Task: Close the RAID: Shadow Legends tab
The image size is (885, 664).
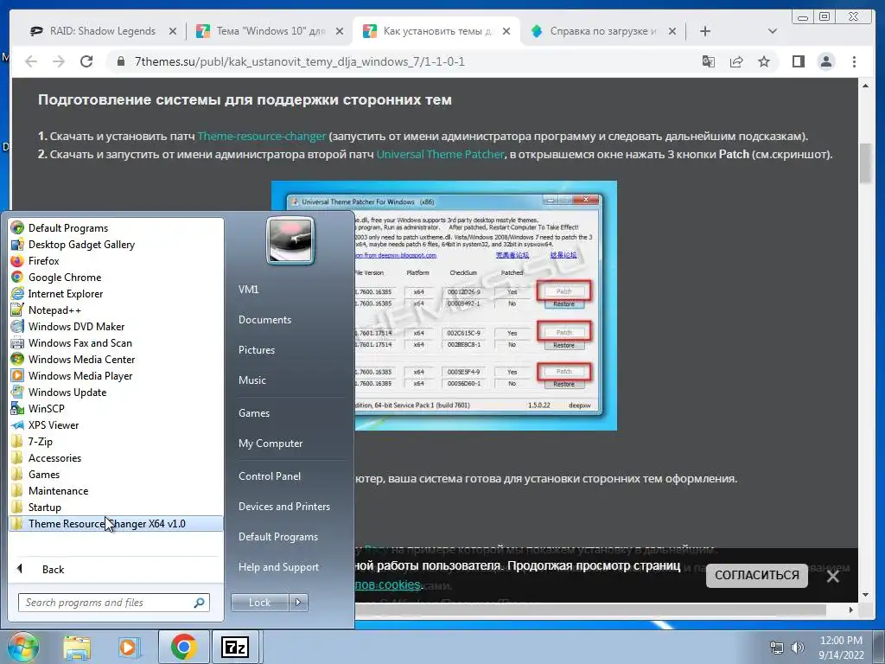Action: pyautogui.click(x=173, y=32)
